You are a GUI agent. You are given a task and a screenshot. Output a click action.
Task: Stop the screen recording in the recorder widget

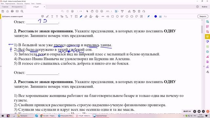click(199, 111)
